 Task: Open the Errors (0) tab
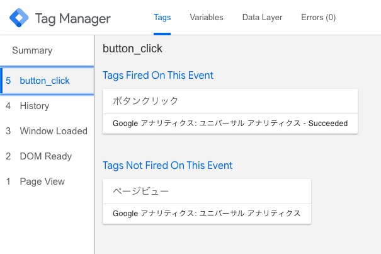[x=318, y=18]
